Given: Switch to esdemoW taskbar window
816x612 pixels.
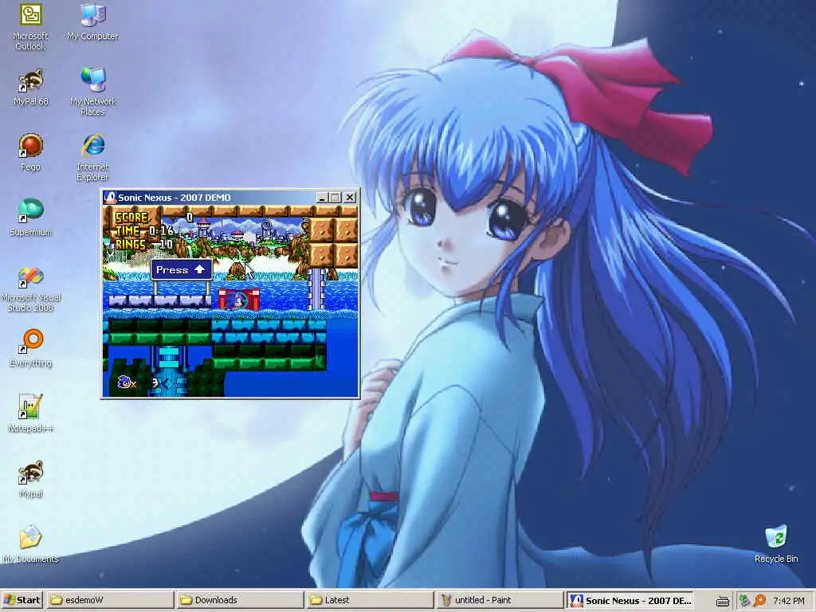Looking at the screenshot, I should coord(110,600).
